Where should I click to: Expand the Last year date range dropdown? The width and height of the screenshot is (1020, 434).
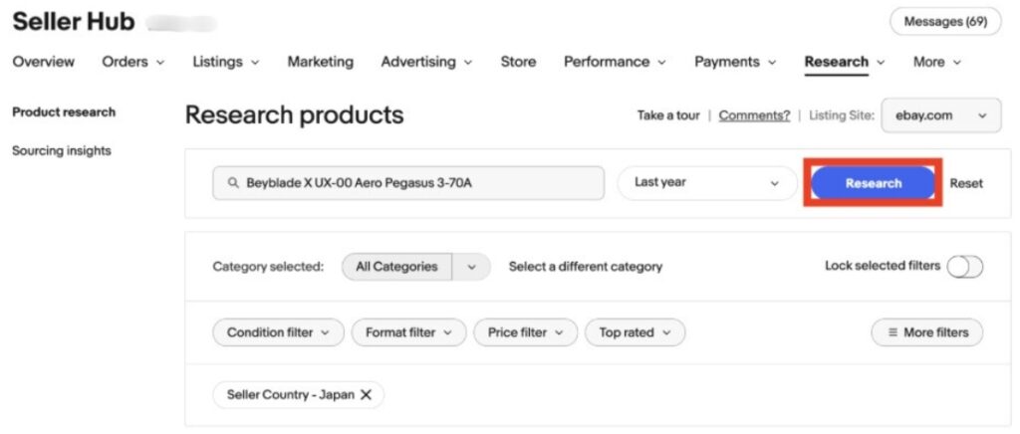point(707,183)
